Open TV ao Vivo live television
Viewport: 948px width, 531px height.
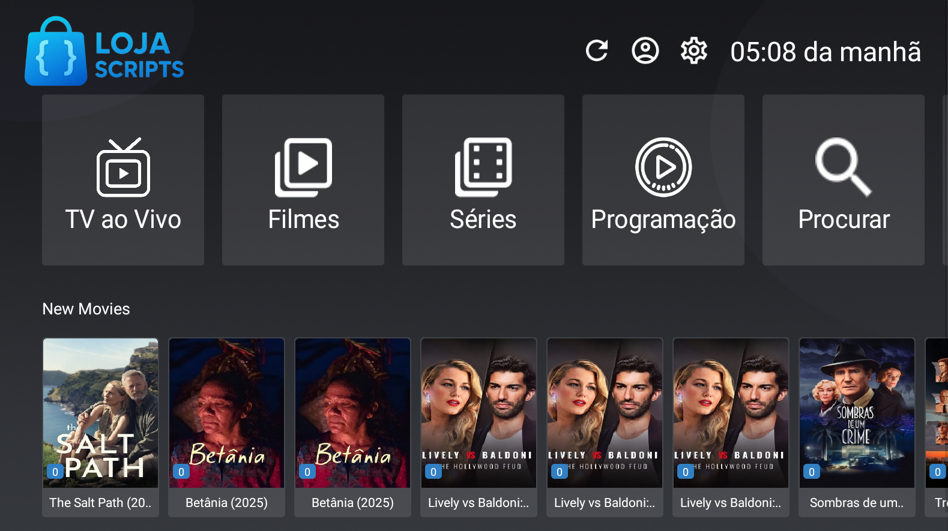123,180
